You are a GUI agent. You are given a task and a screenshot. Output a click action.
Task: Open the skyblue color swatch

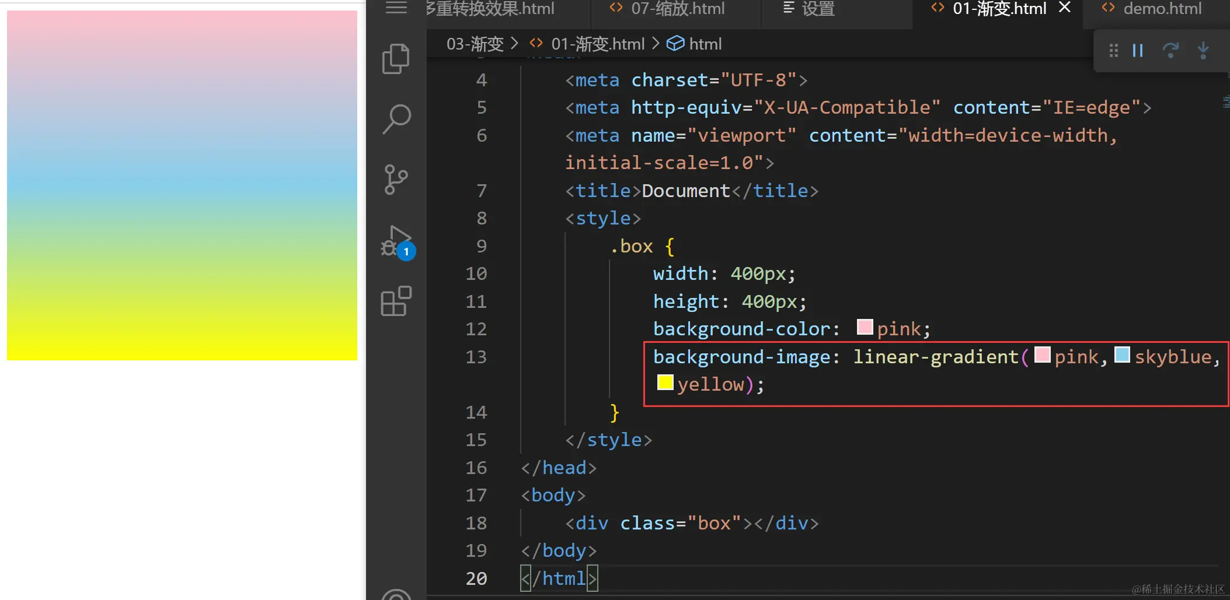[1123, 355]
